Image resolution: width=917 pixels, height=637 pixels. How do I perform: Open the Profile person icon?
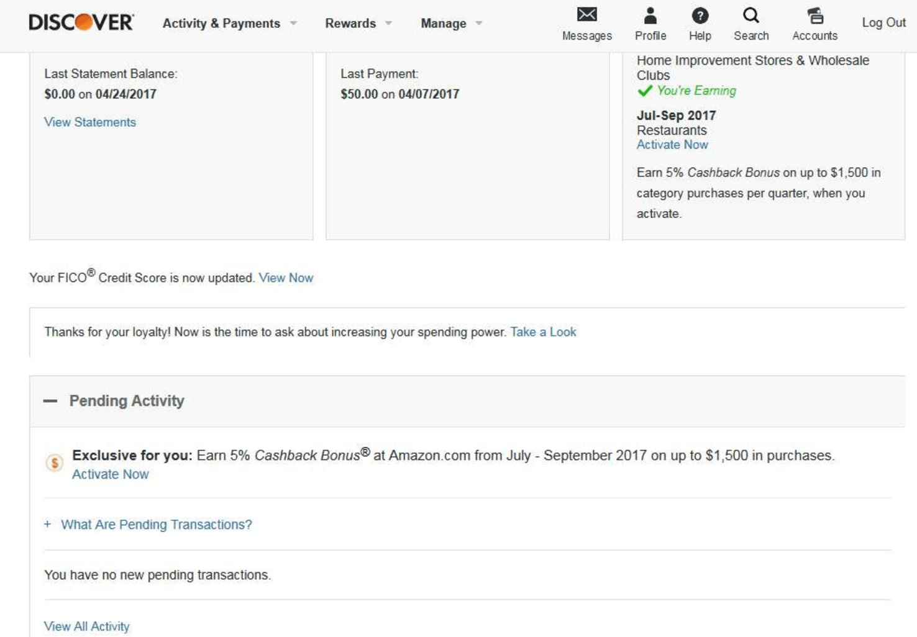(x=650, y=15)
